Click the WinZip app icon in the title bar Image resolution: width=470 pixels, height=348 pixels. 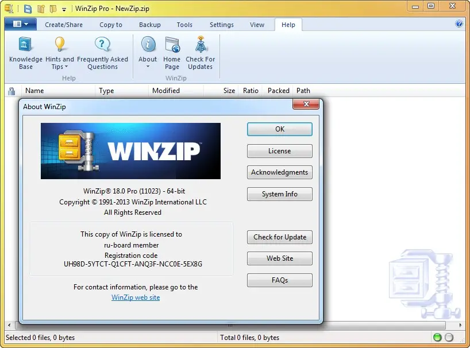pyautogui.click(x=9, y=9)
